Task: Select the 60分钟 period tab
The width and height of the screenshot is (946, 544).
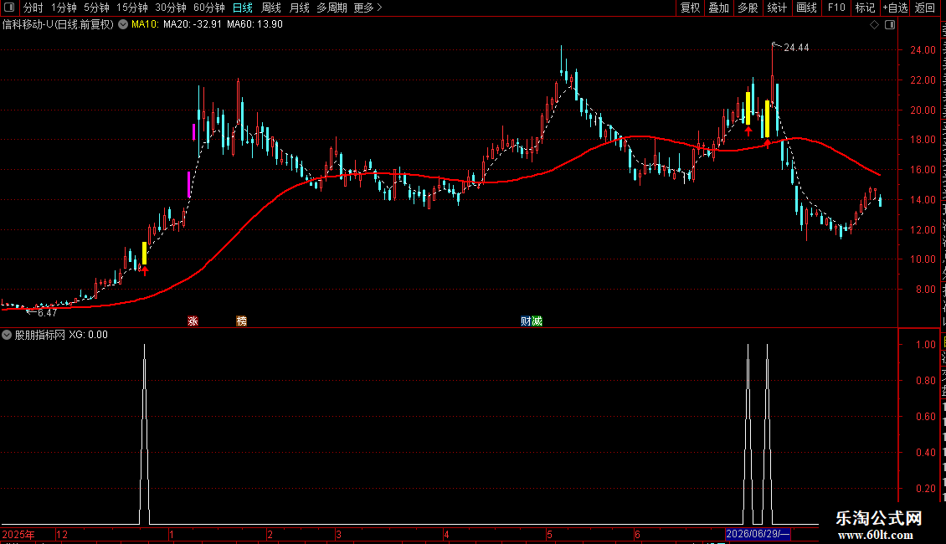Action: 209,8
